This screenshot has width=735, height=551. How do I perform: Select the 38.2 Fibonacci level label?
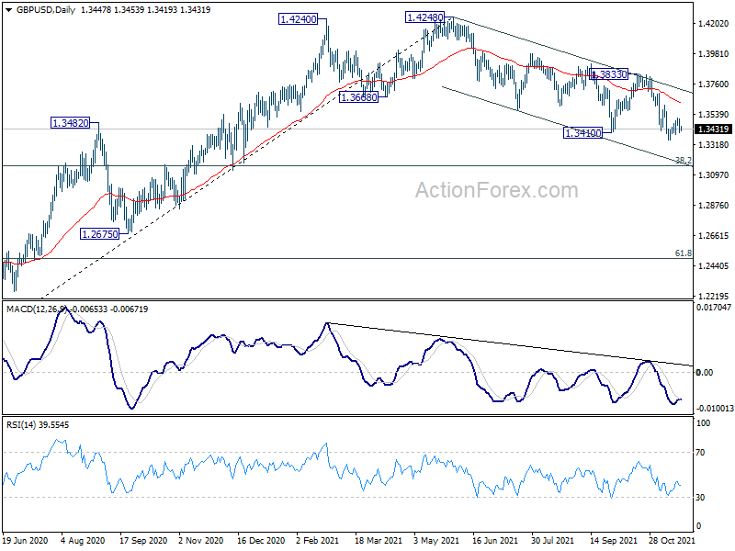[x=684, y=160]
